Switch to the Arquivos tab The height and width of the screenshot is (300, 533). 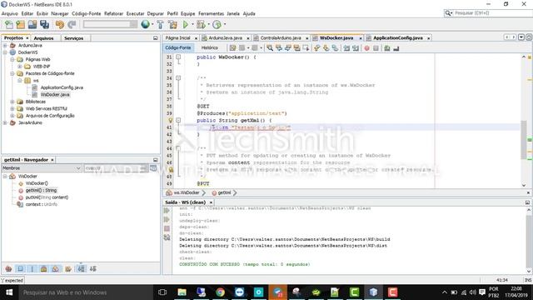point(43,38)
